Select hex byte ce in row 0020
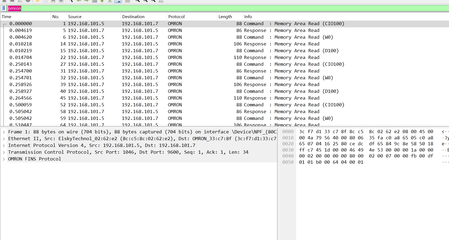449x240 pixels. click(352, 144)
